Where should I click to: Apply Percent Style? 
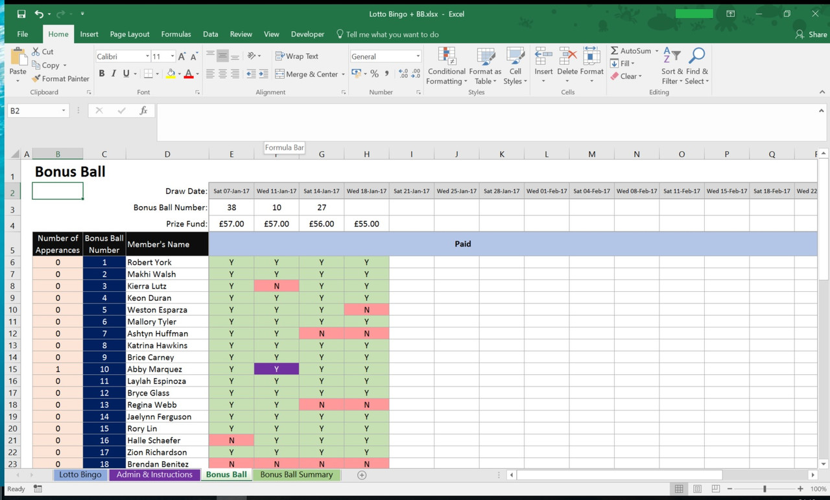[374, 74]
